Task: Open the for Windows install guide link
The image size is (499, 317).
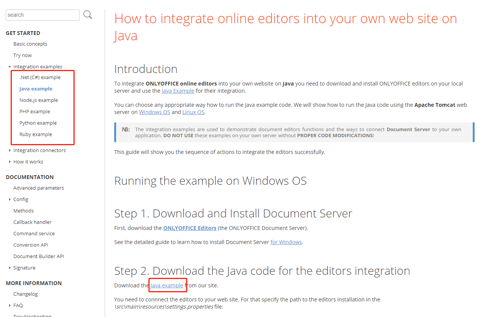Action: (286, 242)
